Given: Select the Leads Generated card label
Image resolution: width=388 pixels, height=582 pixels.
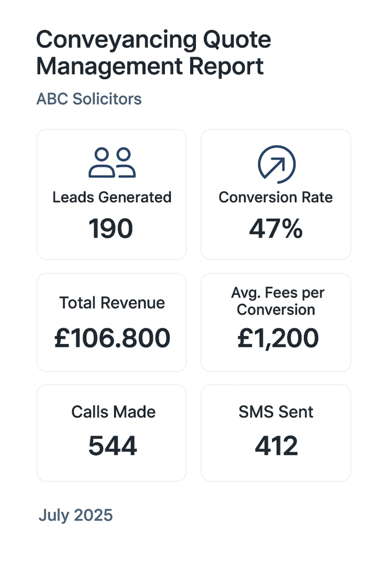Looking at the screenshot, I should coord(112,197).
